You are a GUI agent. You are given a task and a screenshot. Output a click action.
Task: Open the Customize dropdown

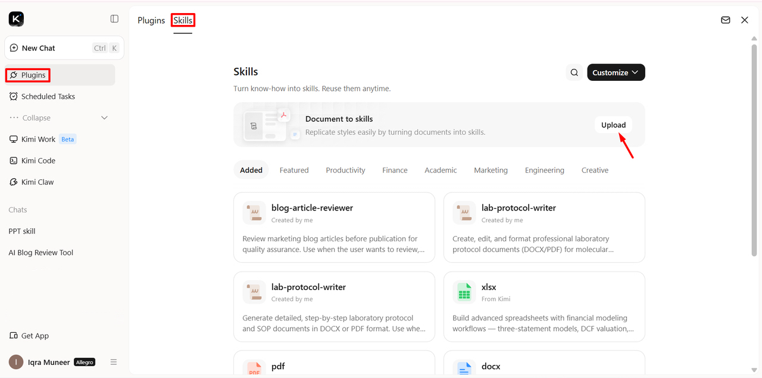(616, 73)
